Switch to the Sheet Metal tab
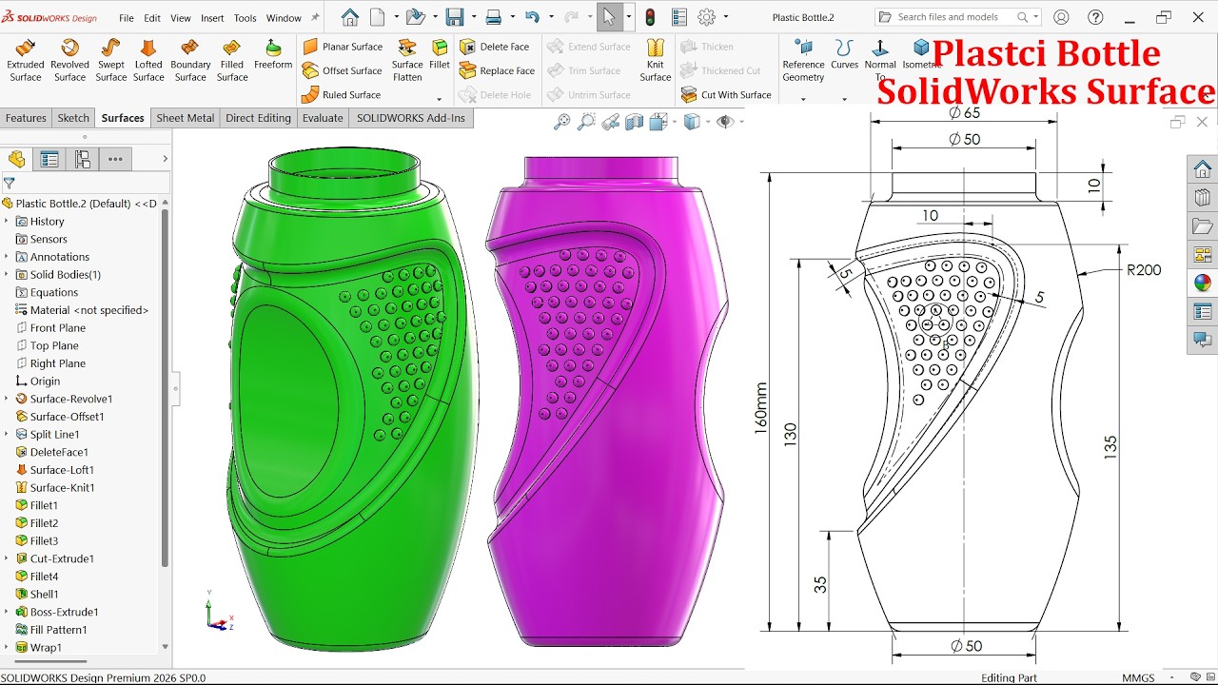 point(186,118)
